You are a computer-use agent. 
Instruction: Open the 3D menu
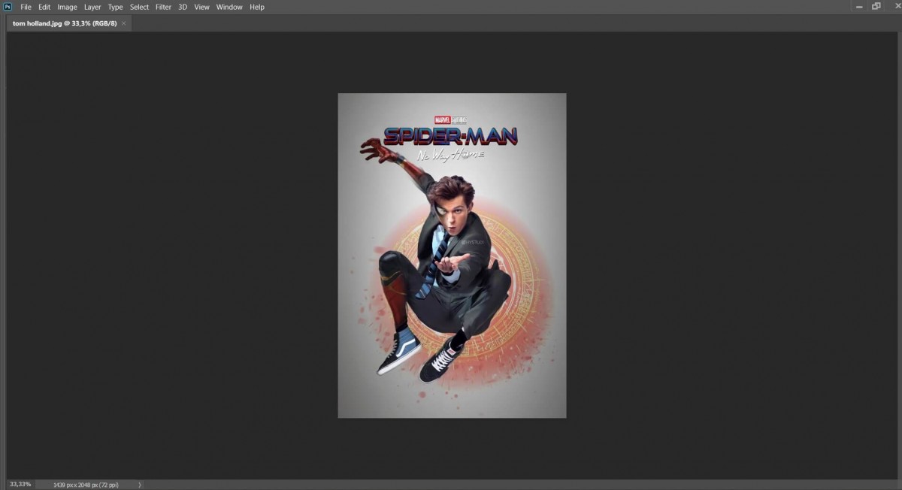pos(183,7)
